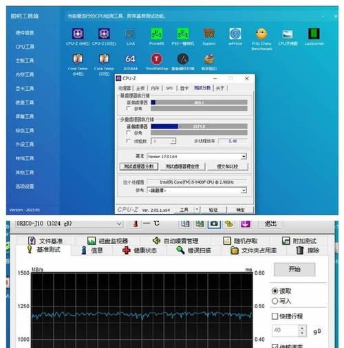Launch Core Temp (32位) icon
Image resolution: width=344 pixels, height=348 pixels.
104,59
